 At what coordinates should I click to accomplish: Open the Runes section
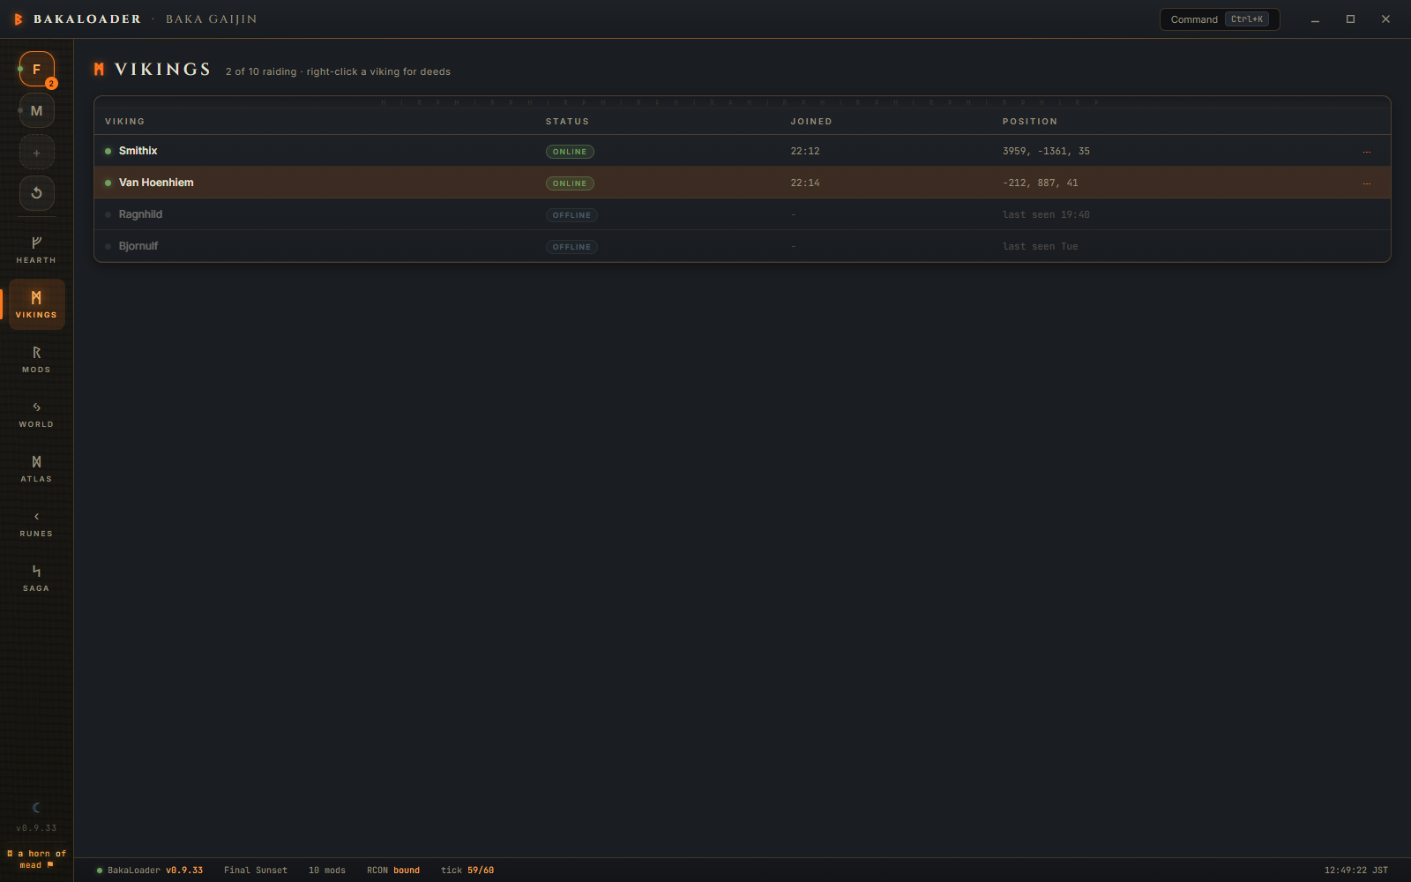point(36,523)
